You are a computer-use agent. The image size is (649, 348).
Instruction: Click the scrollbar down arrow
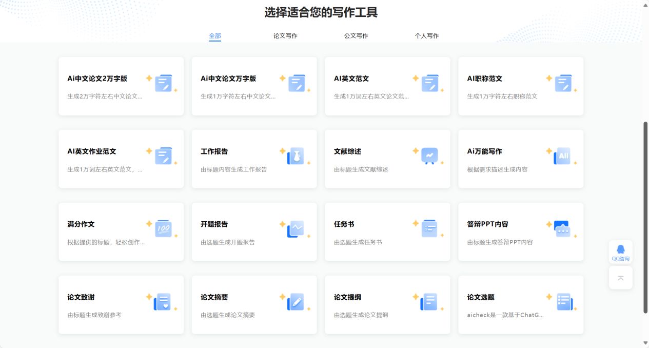(x=645, y=343)
